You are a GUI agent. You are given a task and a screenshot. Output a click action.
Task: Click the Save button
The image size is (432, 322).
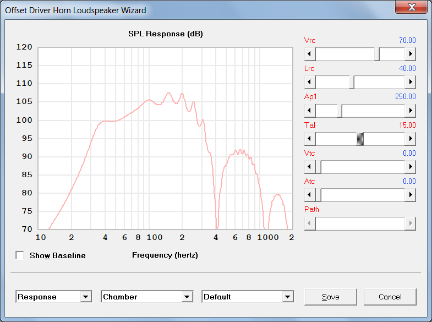[331, 297]
